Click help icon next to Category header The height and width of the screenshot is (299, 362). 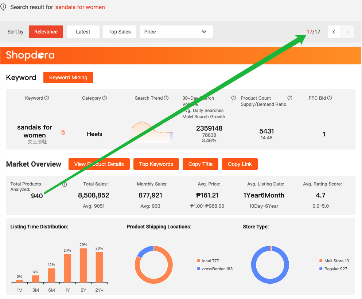click(x=105, y=98)
